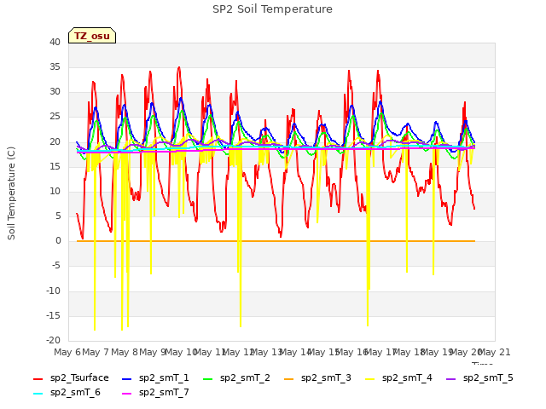
Task: Click the -10 y-axis tick label
Action: 54,291
